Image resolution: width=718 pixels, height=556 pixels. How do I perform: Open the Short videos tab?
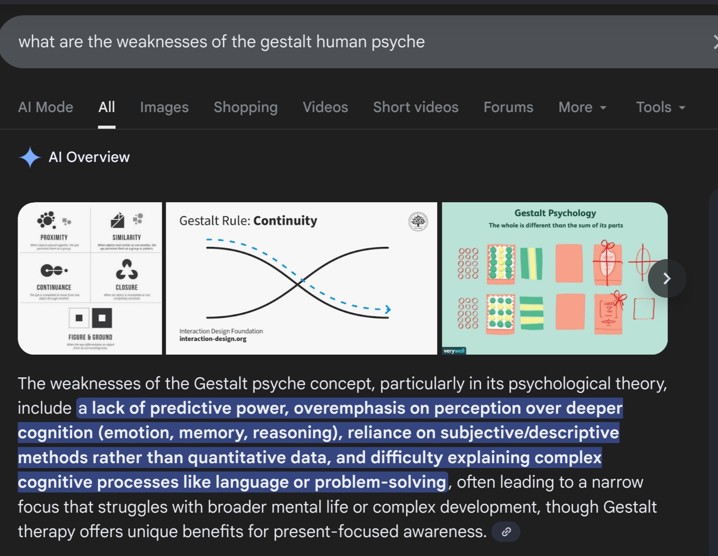tap(416, 107)
